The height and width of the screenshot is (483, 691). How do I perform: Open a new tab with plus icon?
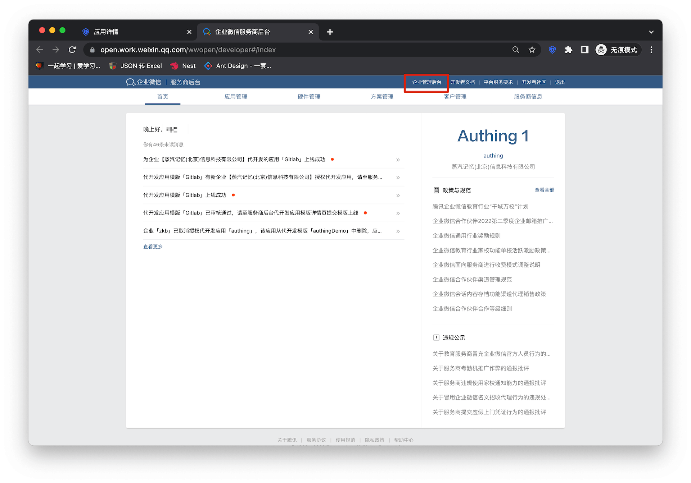[330, 32]
